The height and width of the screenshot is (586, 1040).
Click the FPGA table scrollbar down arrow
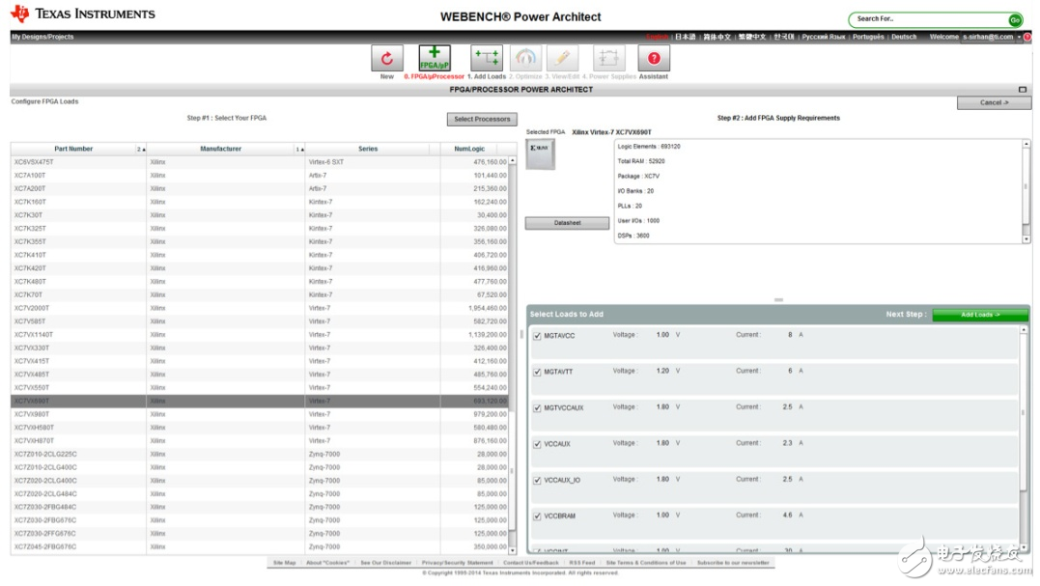coord(512,550)
